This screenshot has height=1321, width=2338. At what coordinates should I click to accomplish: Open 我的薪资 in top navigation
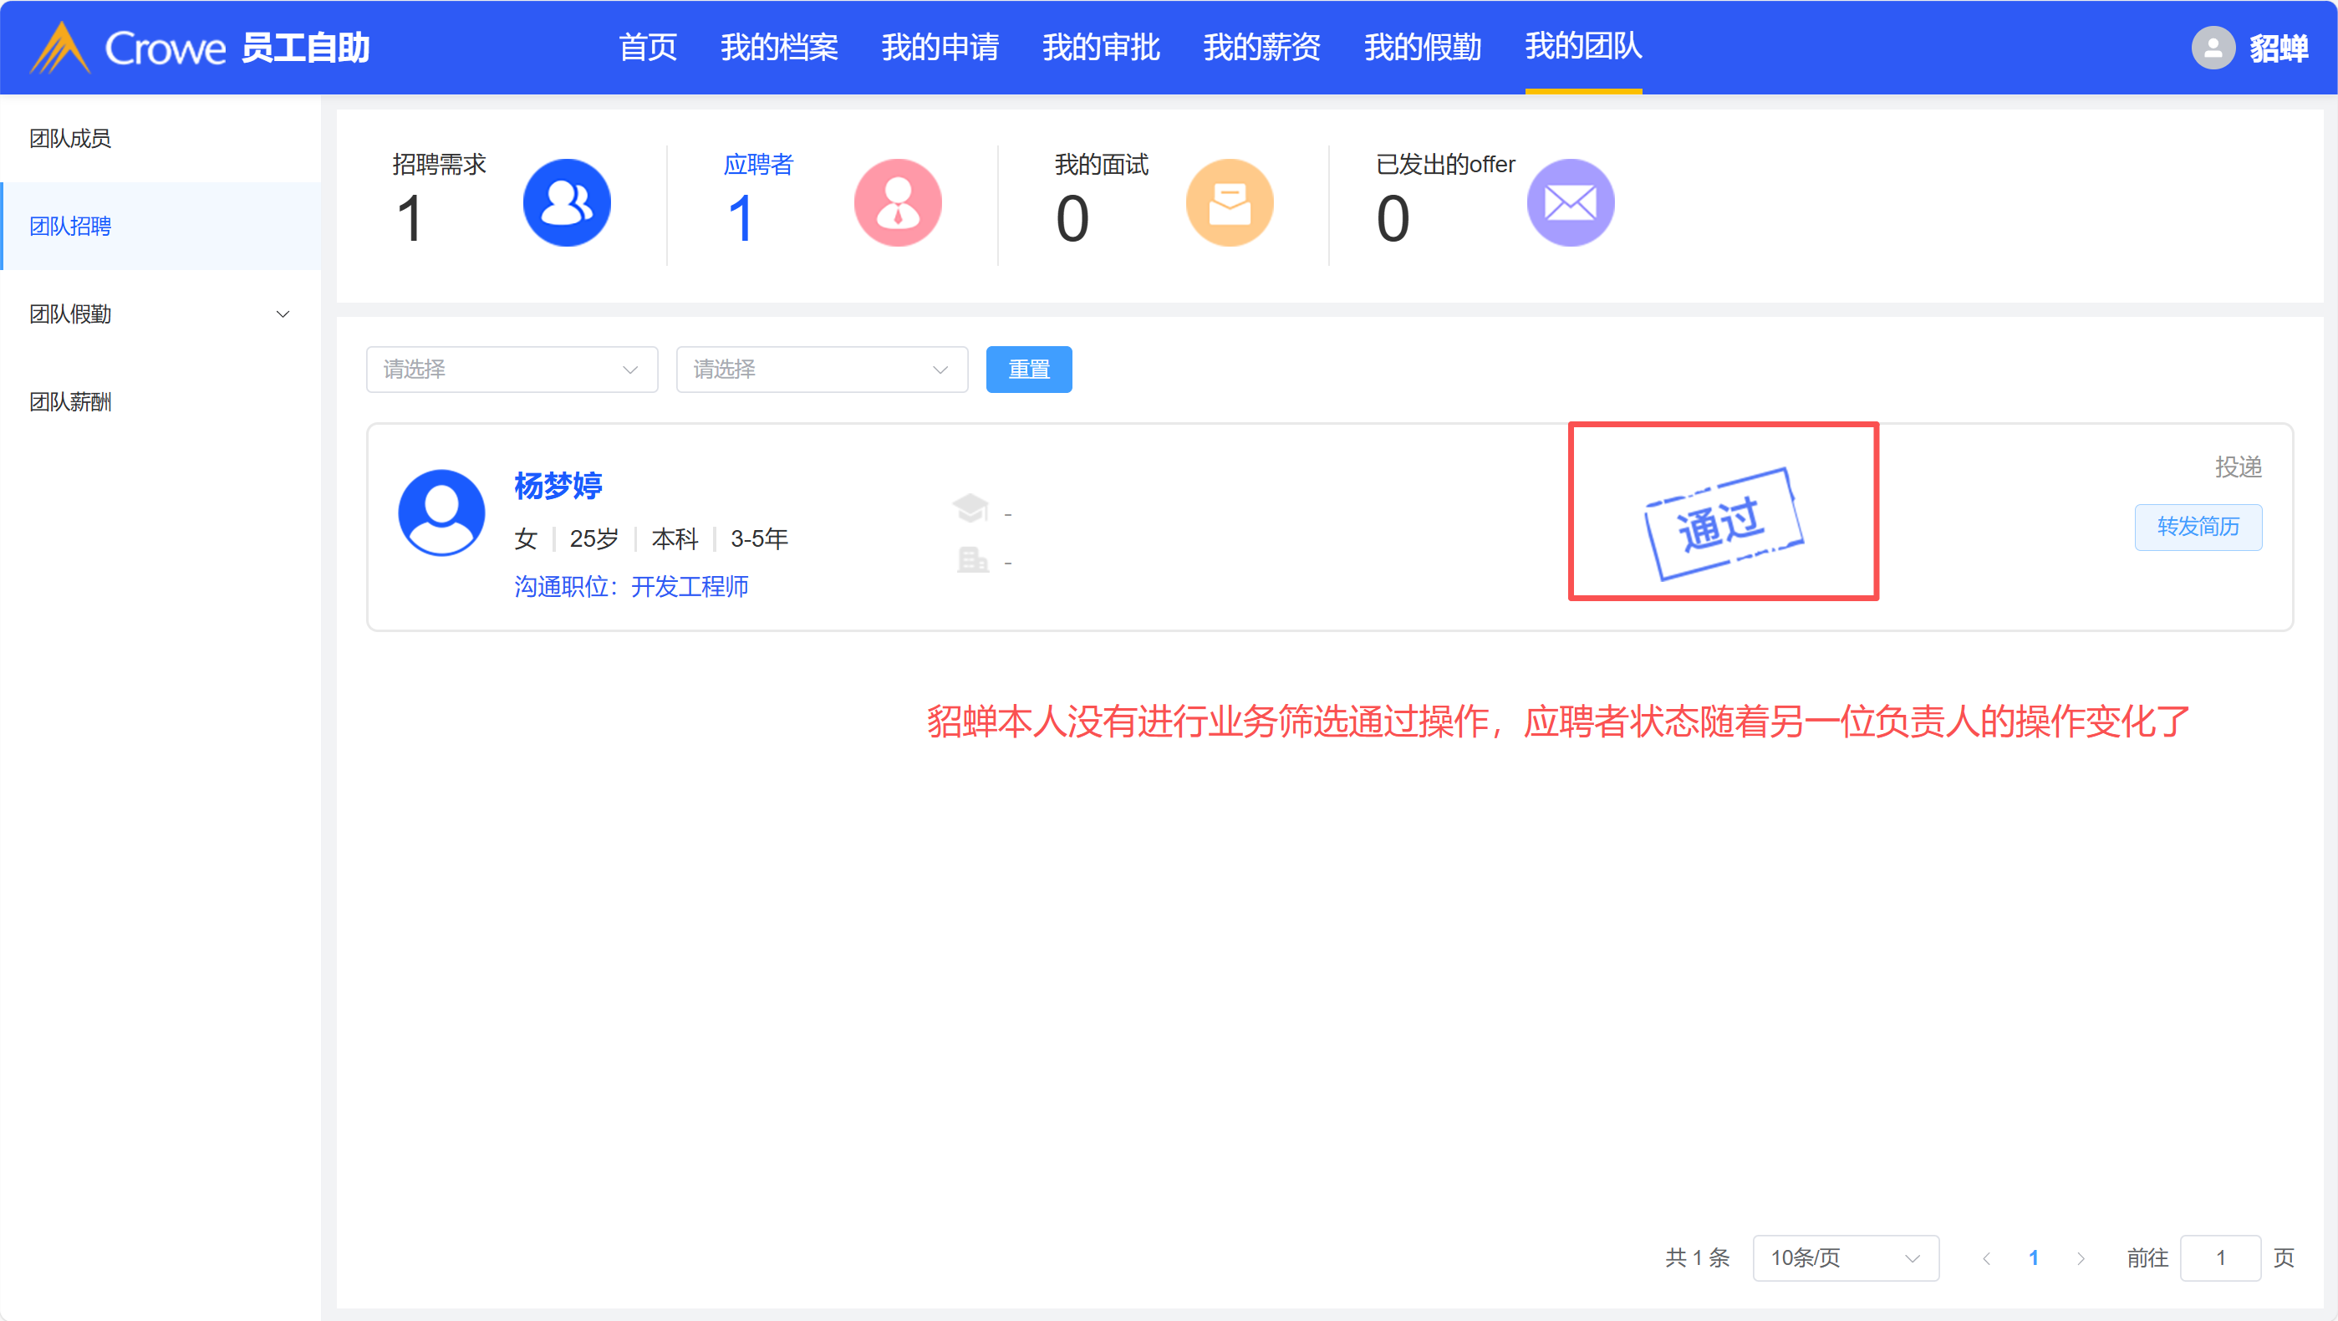point(1261,47)
